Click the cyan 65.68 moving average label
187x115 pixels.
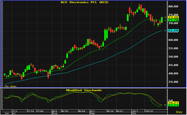[x=173, y=31]
